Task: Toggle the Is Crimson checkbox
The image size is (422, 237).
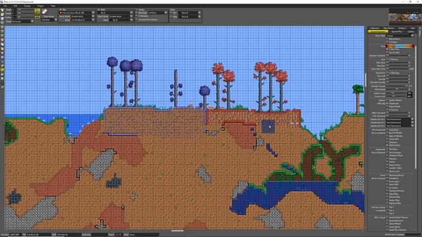Action: 387,110
